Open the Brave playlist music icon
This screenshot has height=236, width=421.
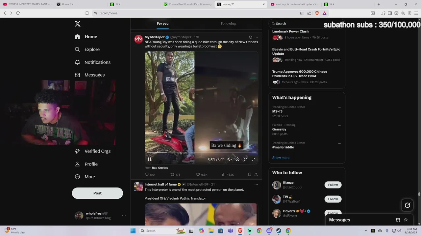tap(384, 13)
